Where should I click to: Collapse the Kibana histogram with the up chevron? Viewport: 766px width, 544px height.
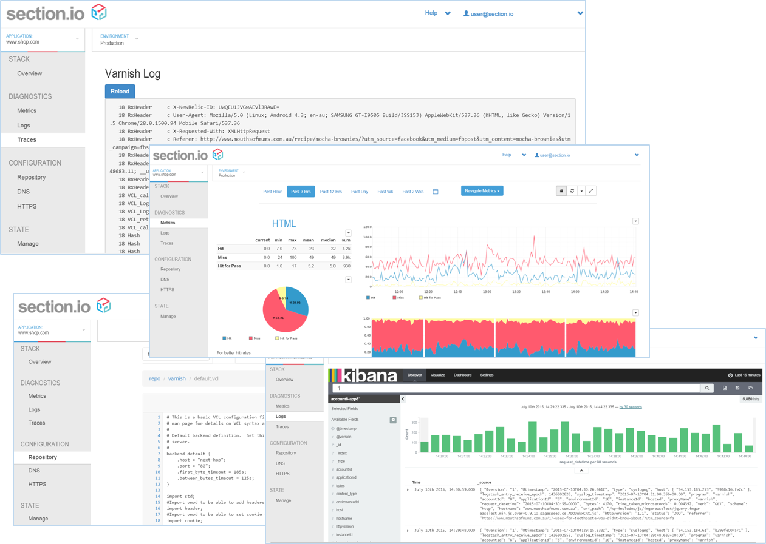581,471
